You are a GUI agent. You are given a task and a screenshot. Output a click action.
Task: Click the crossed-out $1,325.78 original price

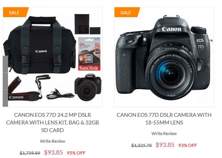coord(142,145)
